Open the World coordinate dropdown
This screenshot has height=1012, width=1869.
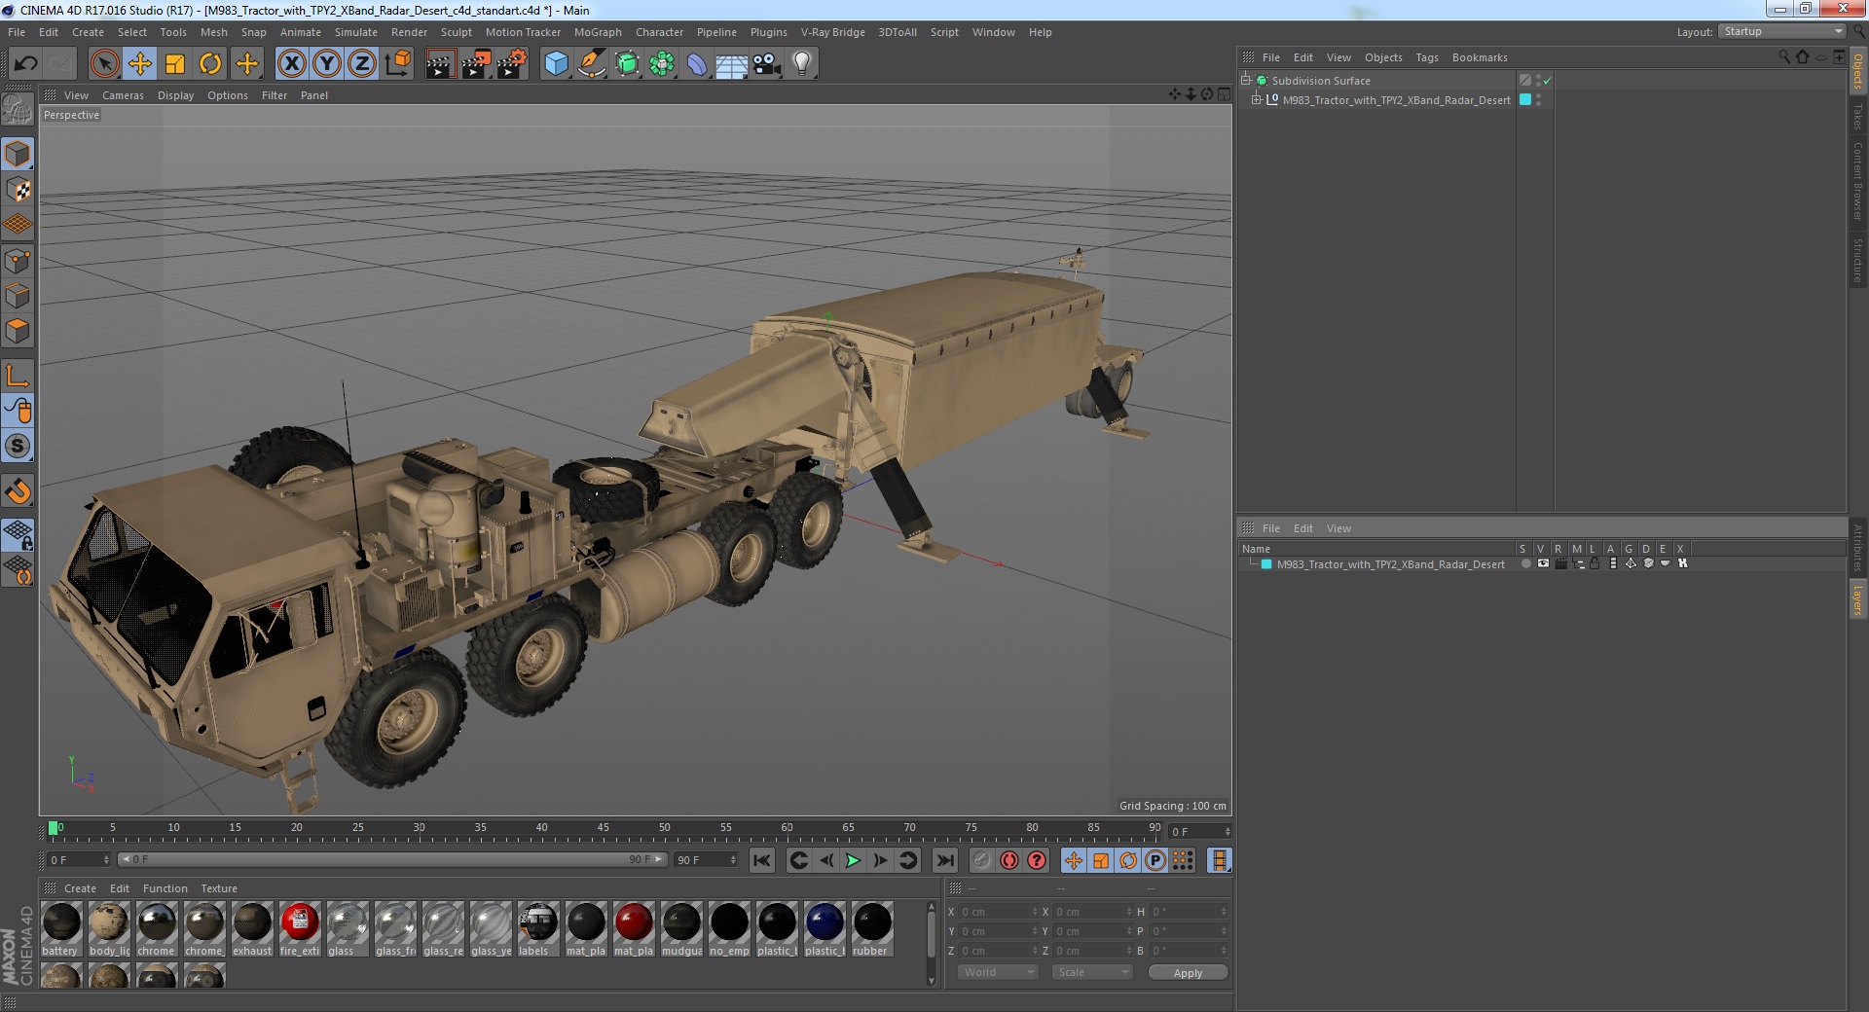[x=998, y=972]
